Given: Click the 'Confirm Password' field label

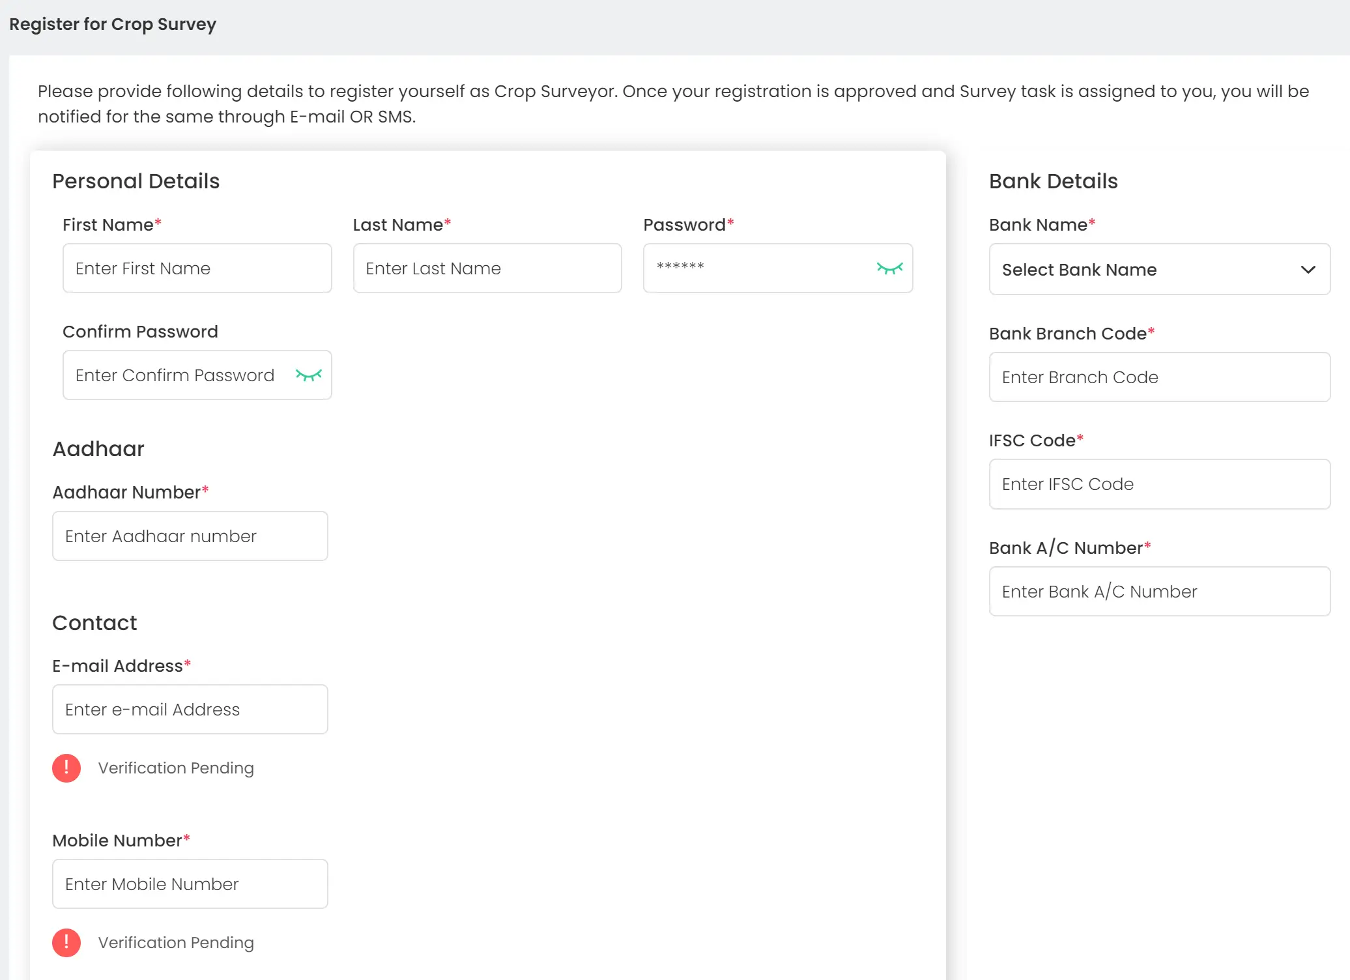Looking at the screenshot, I should click(x=140, y=332).
